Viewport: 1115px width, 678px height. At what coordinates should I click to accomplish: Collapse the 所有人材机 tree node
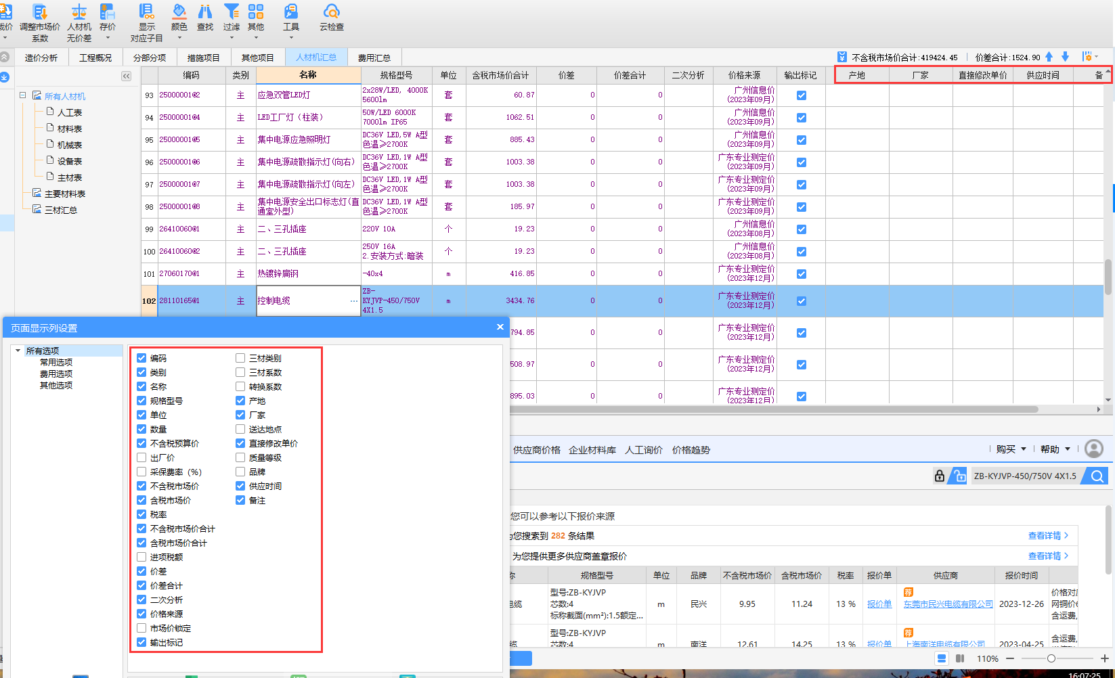(22, 95)
